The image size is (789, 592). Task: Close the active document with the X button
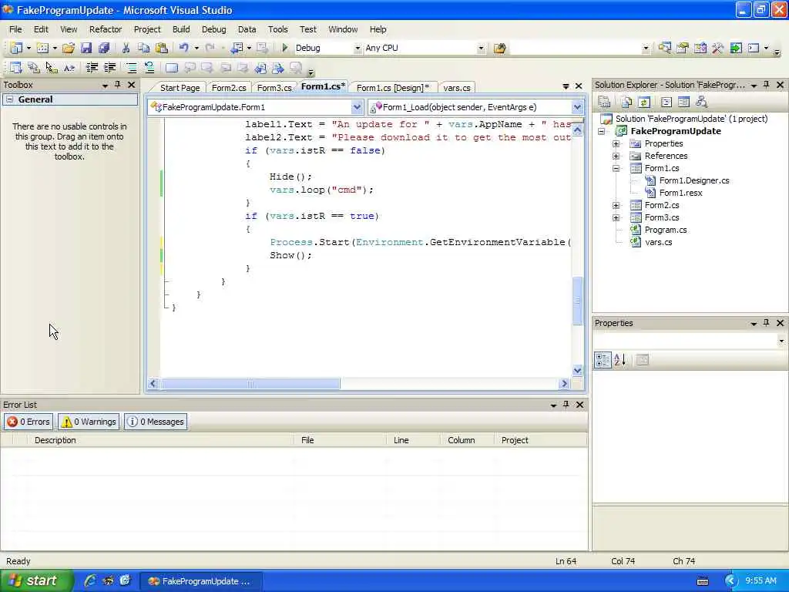579,86
